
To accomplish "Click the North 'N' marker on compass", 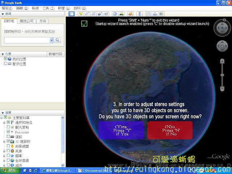I will click(224, 20).
